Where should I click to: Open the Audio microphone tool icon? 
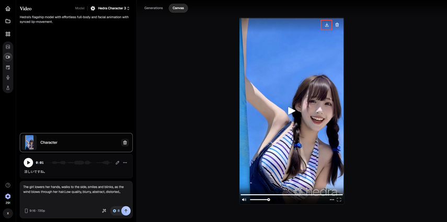pos(8,77)
